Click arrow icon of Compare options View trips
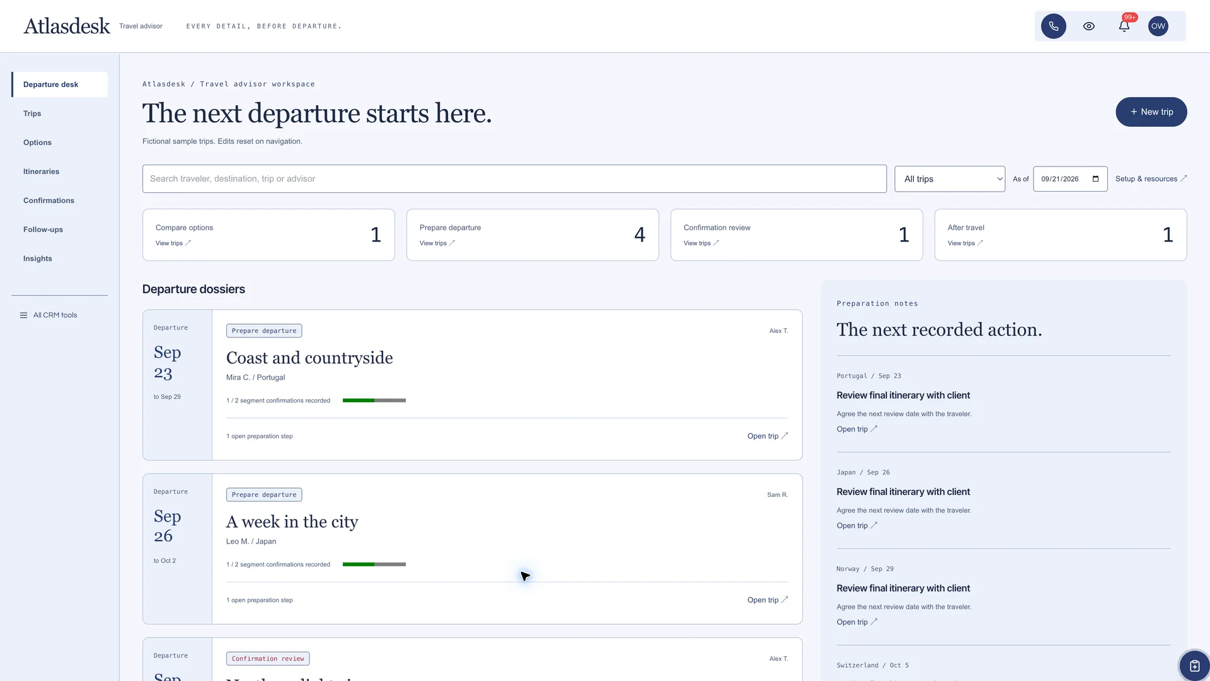 [x=188, y=243]
